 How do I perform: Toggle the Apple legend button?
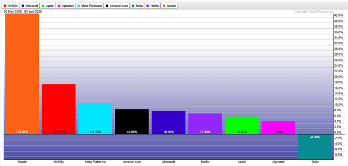(48, 6)
